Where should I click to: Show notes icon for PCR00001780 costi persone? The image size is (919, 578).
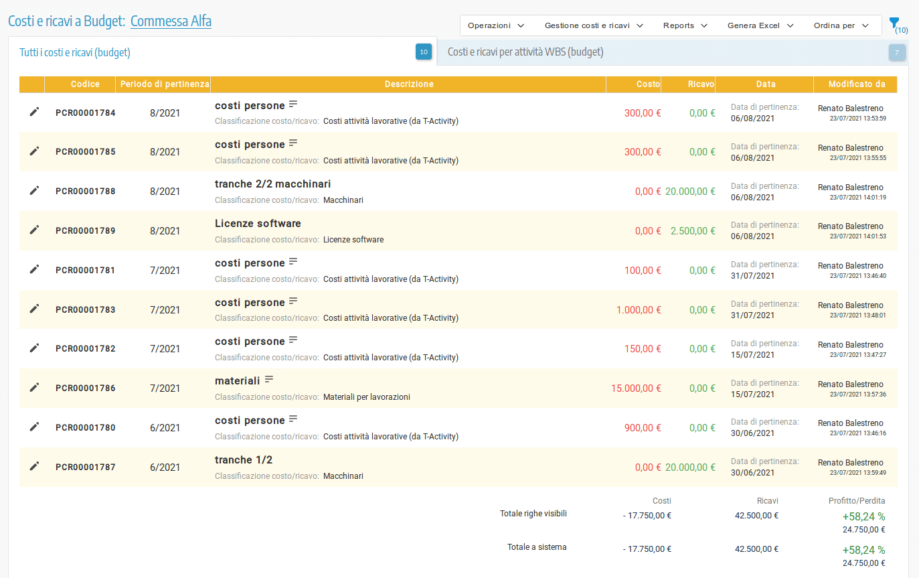pos(293,419)
